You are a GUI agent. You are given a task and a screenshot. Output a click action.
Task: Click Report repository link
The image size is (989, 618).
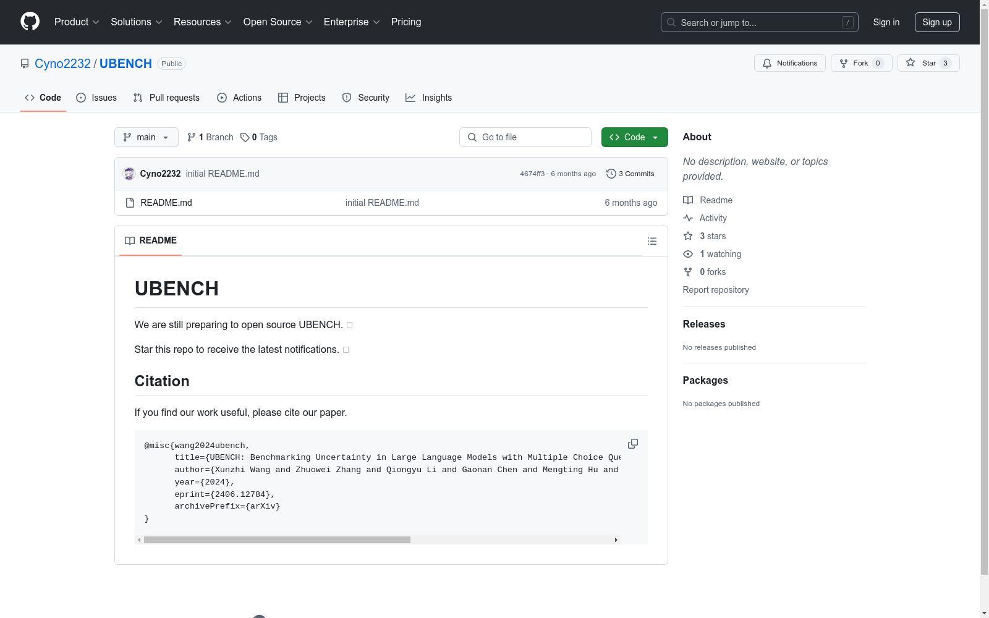pos(716,290)
